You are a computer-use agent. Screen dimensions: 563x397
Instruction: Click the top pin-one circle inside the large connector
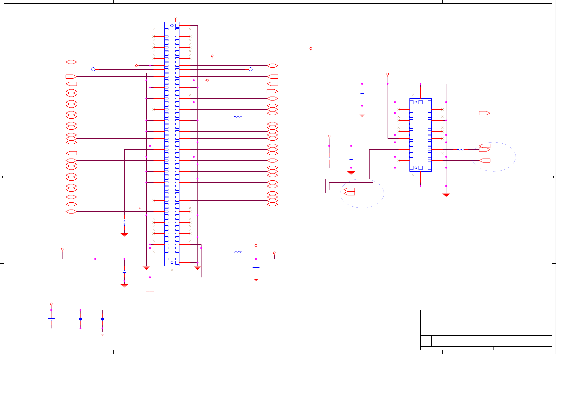(x=172, y=25)
